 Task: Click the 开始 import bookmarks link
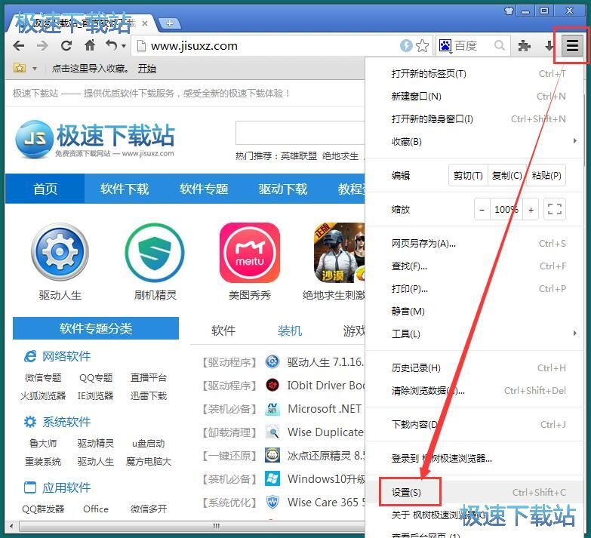click(146, 69)
